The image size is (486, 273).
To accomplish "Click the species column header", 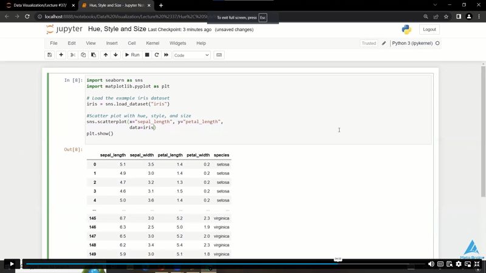I will tap(221, 155).
